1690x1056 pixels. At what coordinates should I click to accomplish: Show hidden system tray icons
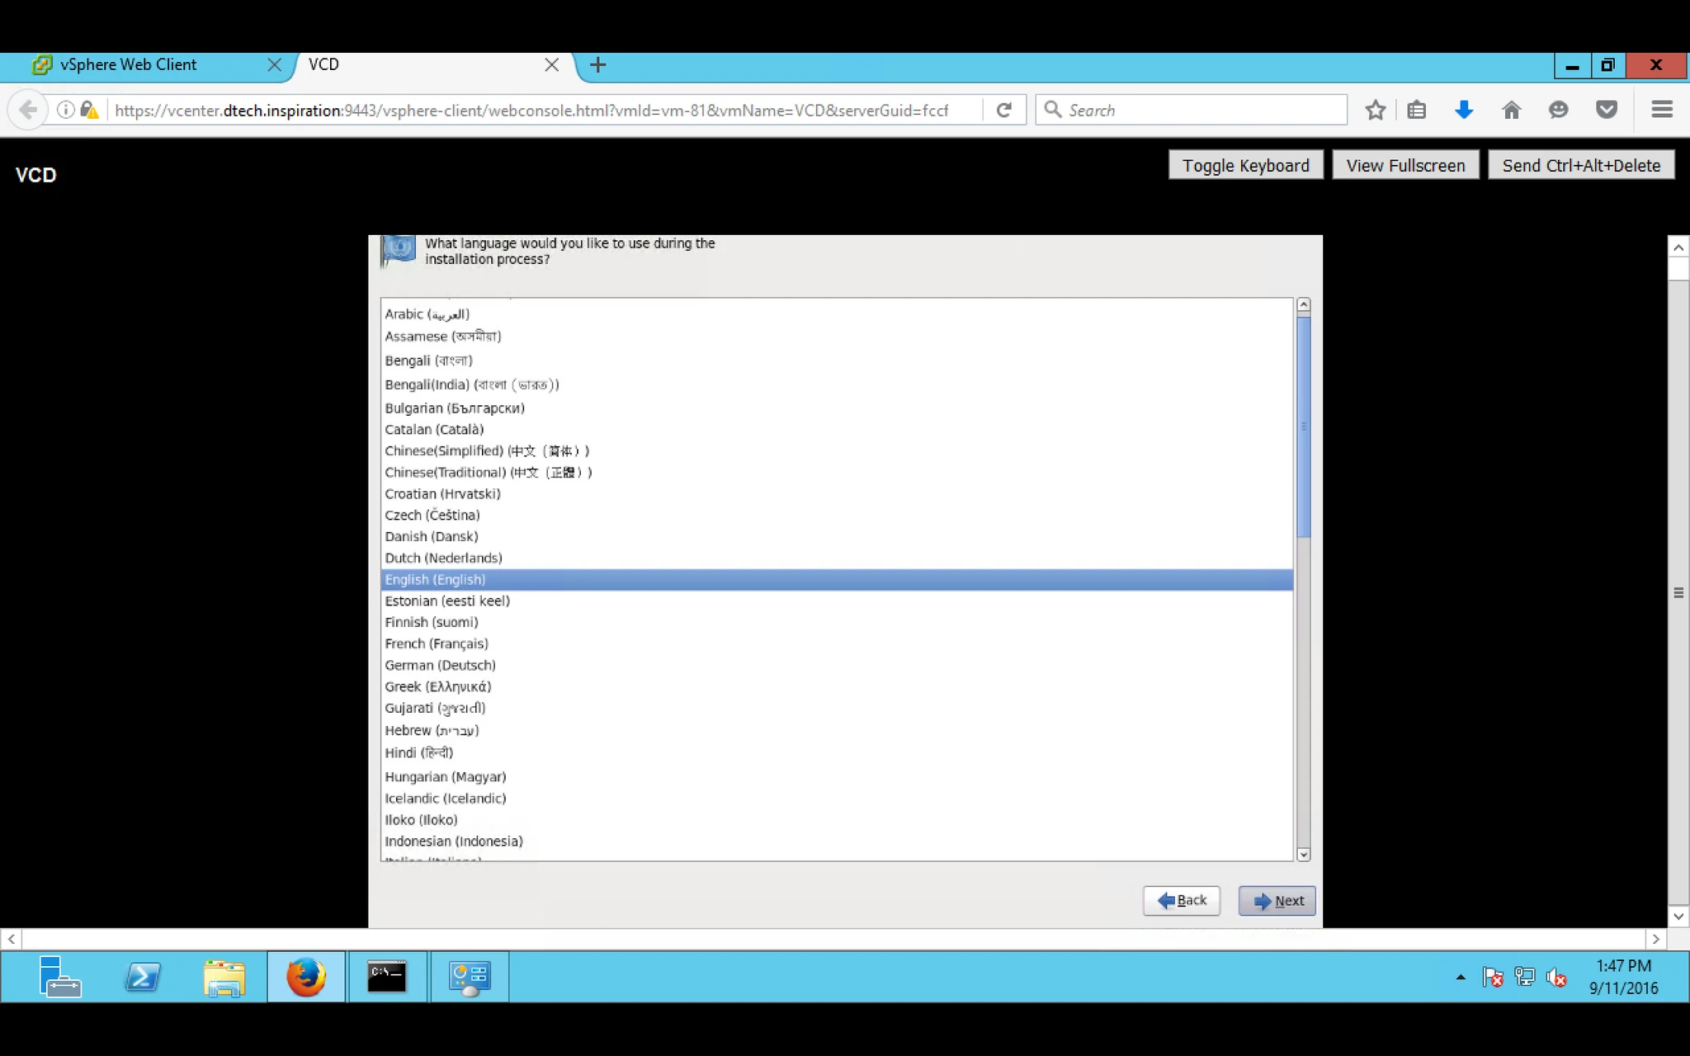[1461, 978]
